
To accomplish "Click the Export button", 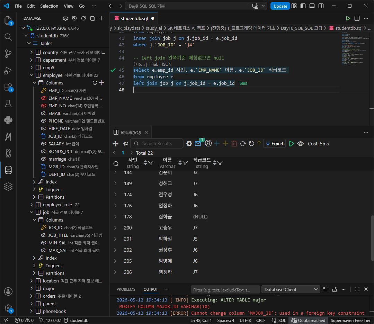I will tap(275, 144).
